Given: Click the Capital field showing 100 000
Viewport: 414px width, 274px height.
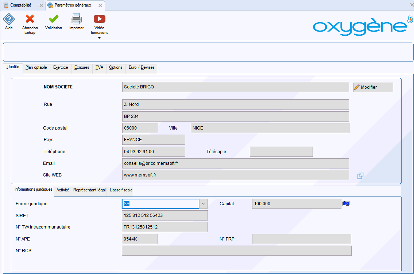Looking at the screenshot, I should (297, 204).
